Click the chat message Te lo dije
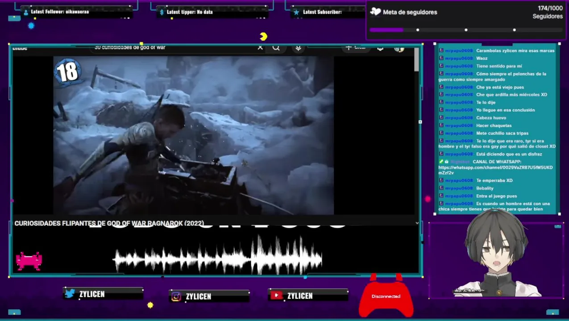The width and height of the screenshot is (569, 321). 486,102
